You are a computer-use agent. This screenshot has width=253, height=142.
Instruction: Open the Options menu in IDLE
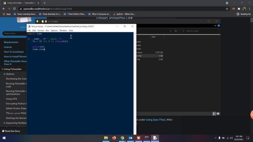coord(54,30)
